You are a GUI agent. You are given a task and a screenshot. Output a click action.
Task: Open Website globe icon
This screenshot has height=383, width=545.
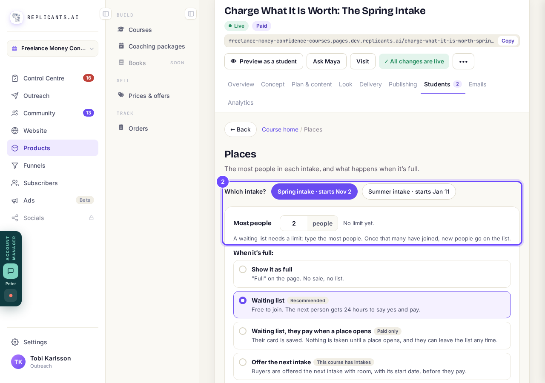[x=15, y=131]
